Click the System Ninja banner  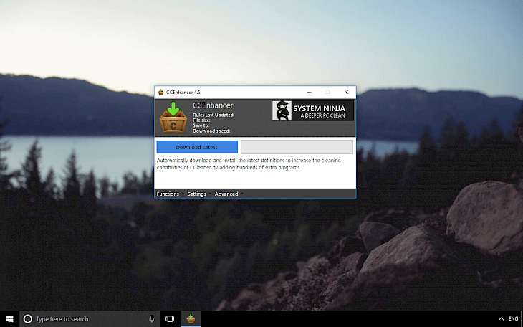click(x=312, y=111)
